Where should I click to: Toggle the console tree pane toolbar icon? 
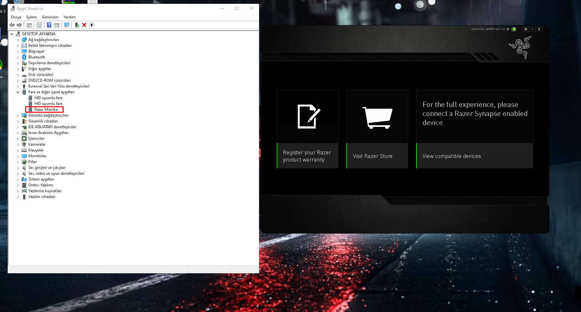[29, 25]
